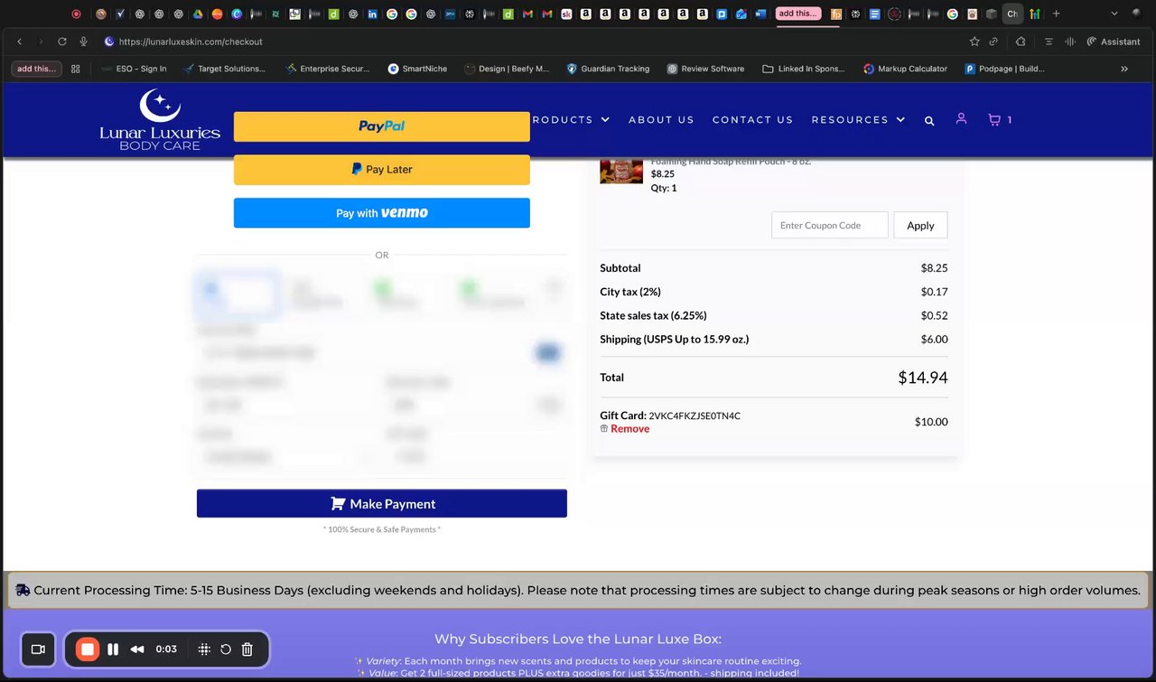
Task: Open the dotted effects icon in recorder
Action: tap(204, 649)
